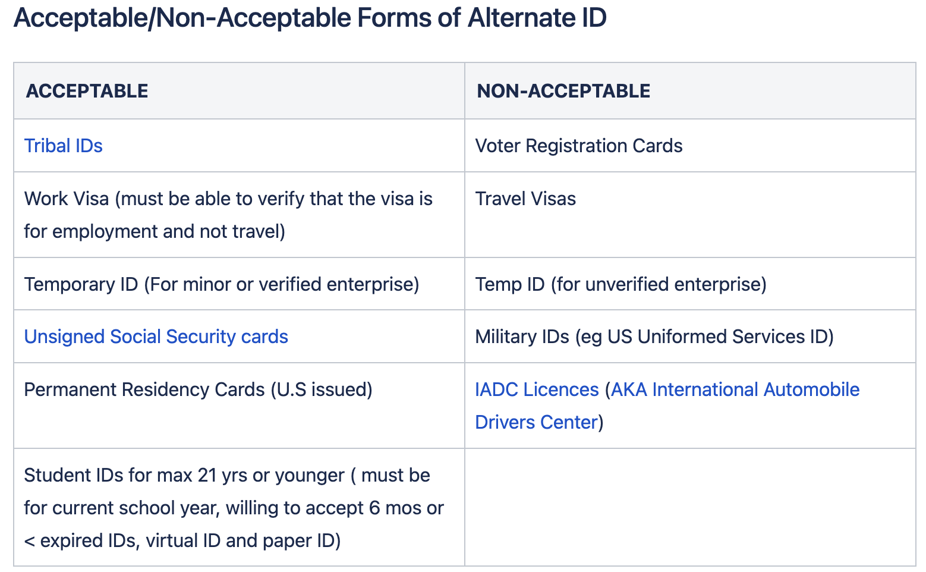
Task: Click the text 'expired IDs, virtual ID and paper ID)'
Action: (x=190, y=540)
